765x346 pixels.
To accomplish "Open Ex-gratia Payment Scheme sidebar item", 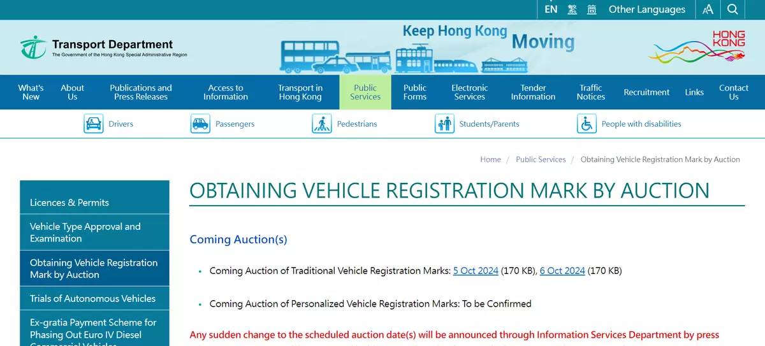I will click(x=94, y=329).
